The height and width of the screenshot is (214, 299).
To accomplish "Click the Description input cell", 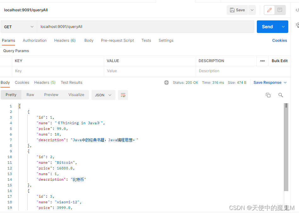I will tap(243, 71).
